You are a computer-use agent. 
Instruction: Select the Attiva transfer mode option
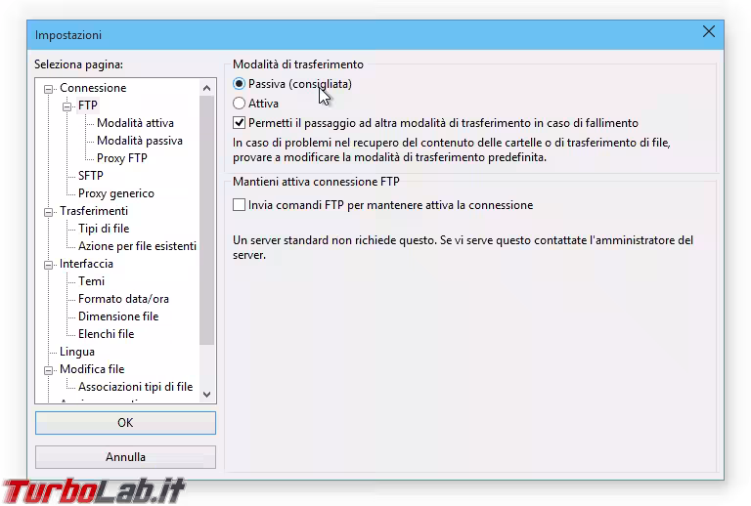(240, 103)
